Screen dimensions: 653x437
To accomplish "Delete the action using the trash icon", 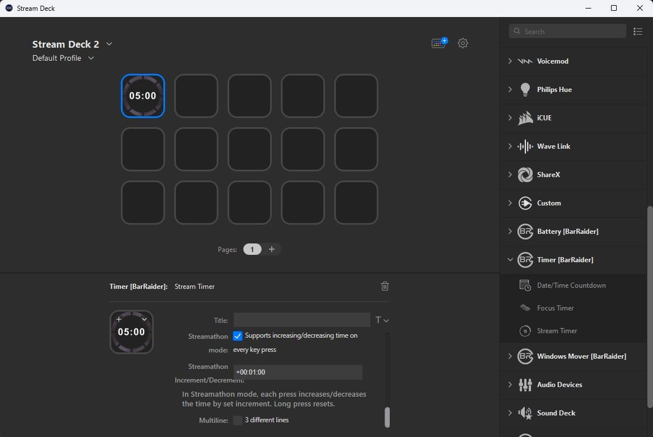I will [385, 286].
